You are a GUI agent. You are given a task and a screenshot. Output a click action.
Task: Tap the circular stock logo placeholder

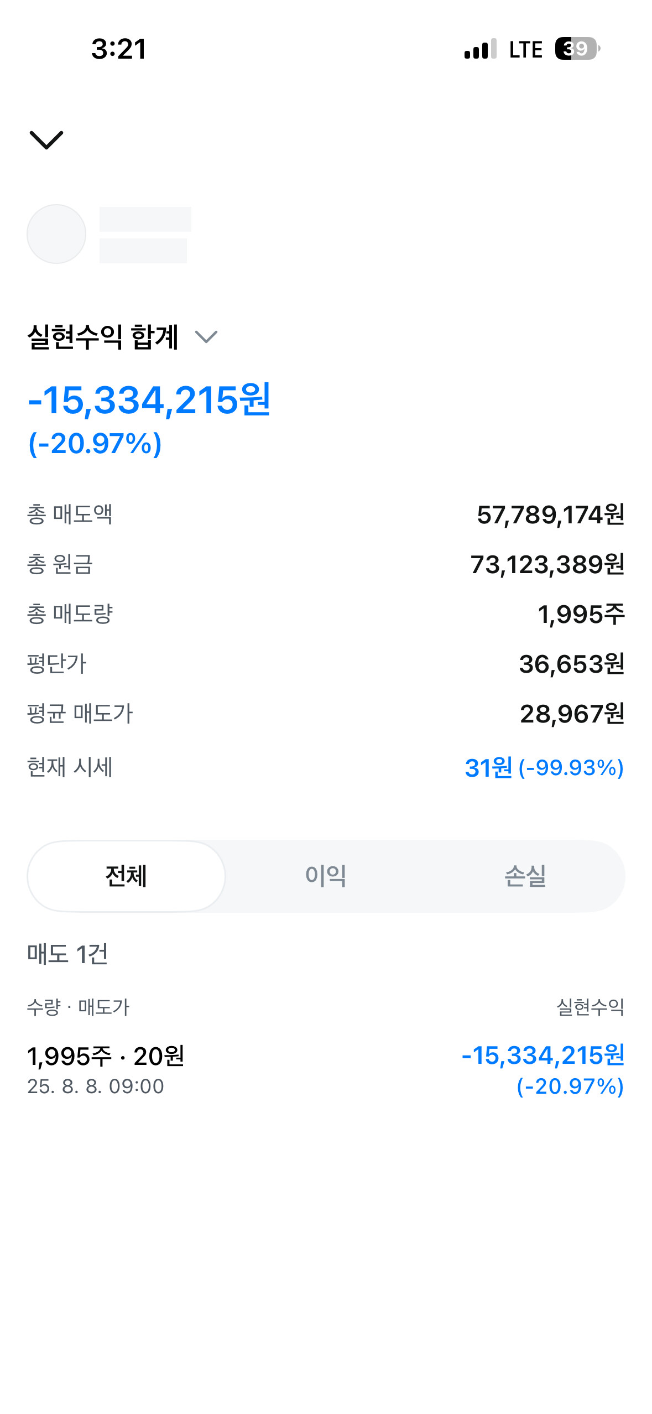56,234
